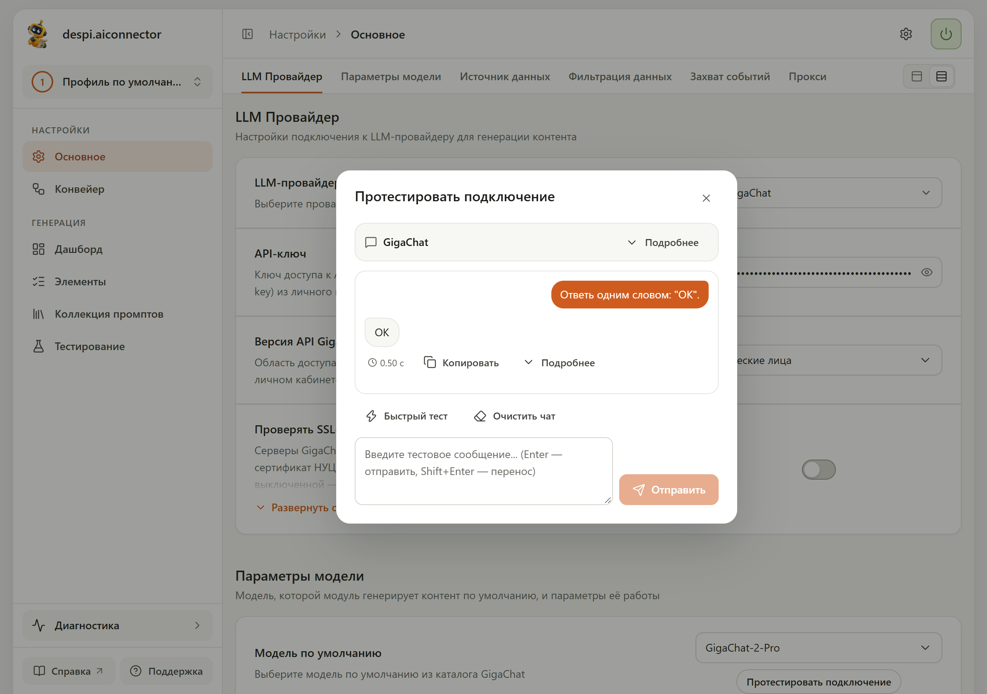Expand Подробнее below the OK response

(x=559, y=363)
